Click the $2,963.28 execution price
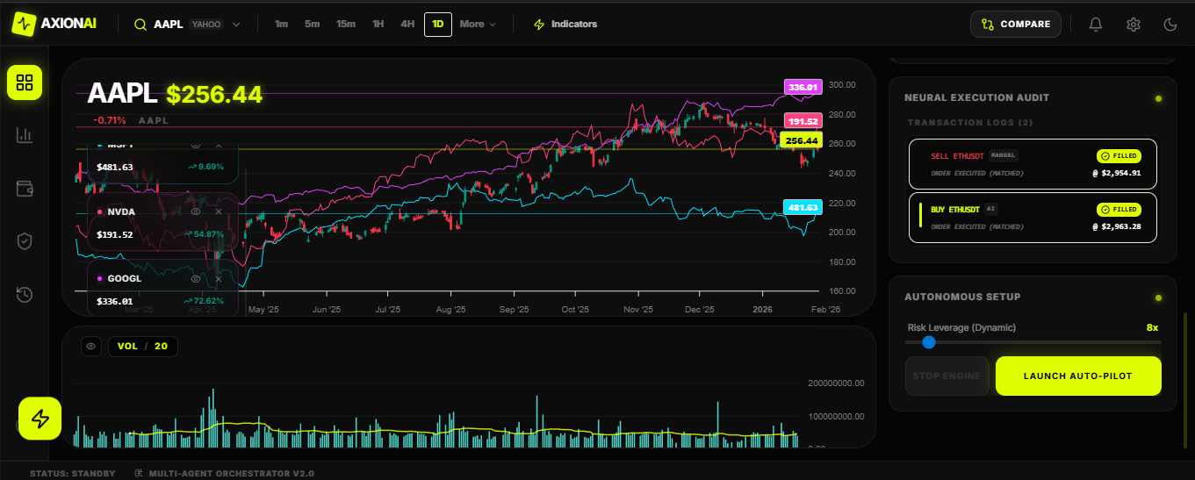Screen dimensions: 1195x480 pos(1116,226)
